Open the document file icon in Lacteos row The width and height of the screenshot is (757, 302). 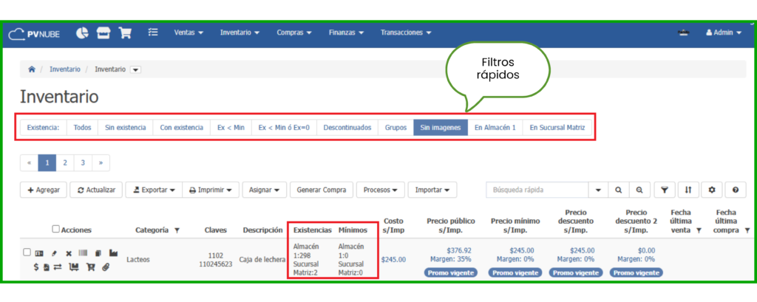pos(47,267)
